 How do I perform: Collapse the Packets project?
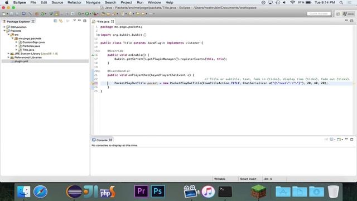tap(4, 31)
